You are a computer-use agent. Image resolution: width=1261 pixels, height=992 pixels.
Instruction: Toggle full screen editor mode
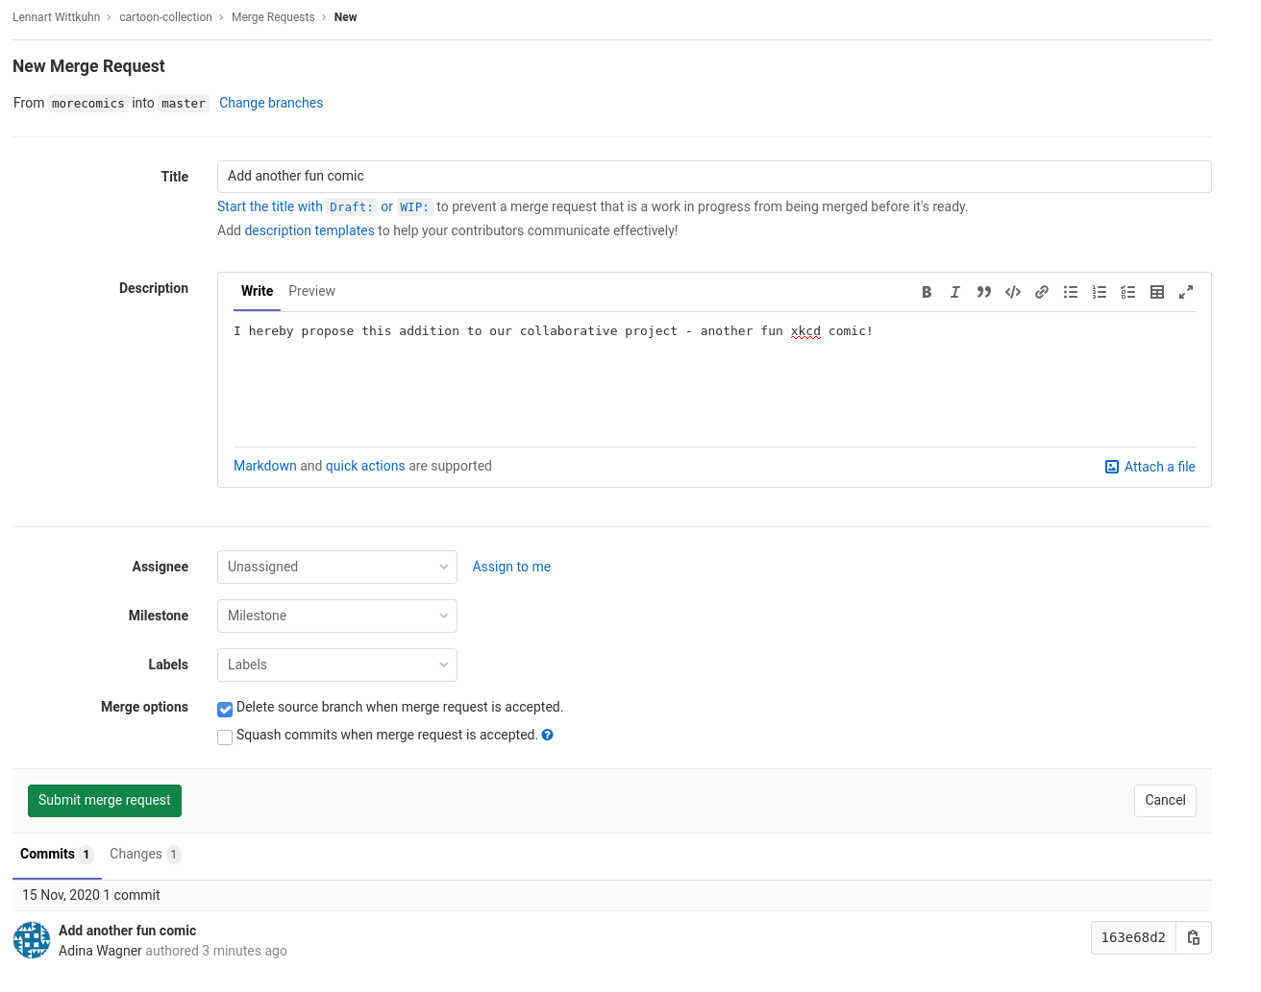(1186, 292)
